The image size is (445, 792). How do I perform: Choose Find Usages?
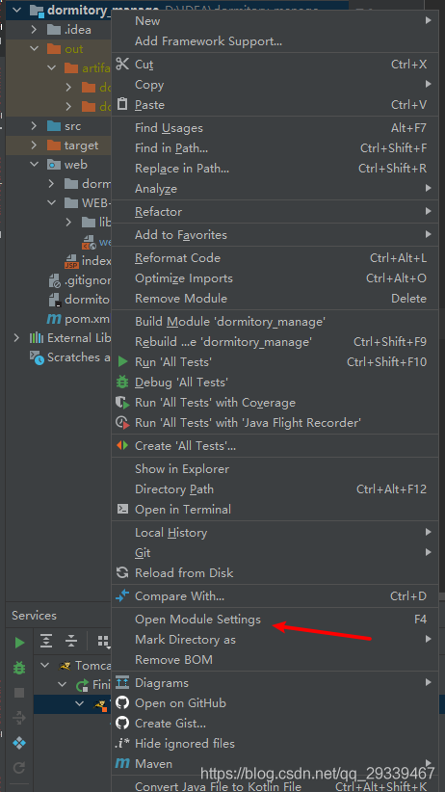point(275,128)
